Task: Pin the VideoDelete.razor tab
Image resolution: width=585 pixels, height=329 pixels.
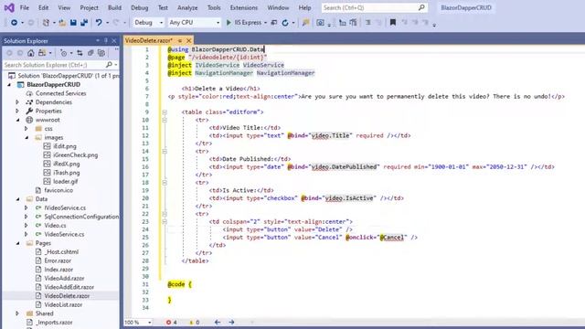Action: click(180, 40)
